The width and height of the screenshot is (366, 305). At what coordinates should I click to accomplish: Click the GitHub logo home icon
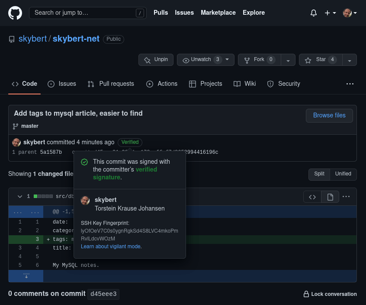15,13
